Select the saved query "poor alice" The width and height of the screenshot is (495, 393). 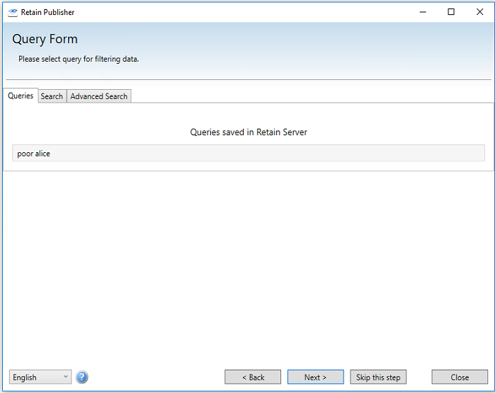[249, 153]
